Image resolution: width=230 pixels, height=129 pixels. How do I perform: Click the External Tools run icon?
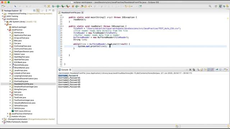click(x=67, y=6)
